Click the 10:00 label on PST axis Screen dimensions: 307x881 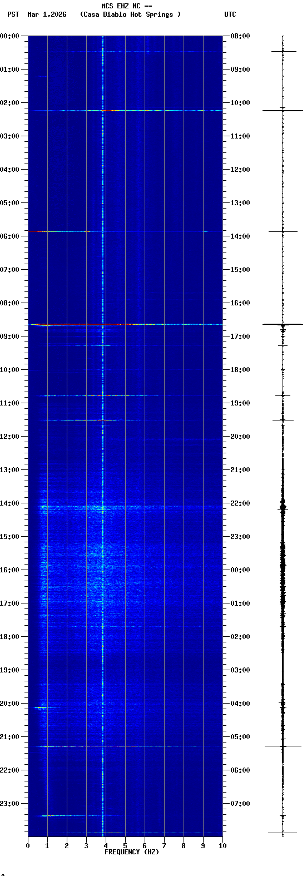click(x=9, y=370)
